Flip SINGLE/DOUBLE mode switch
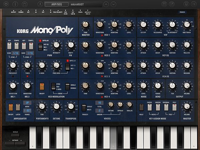The height and width of the screenshot is (150, 200). (x=67, y=87)
